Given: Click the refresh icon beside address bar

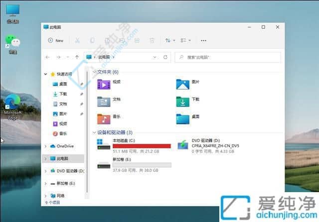Looking at the screenshot, I should click(166, 57).
